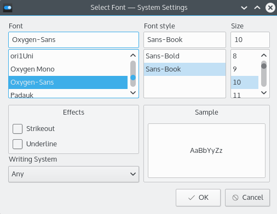277x214 pixels.
Task: Enable the Underline checkbox
Action: 18,144
